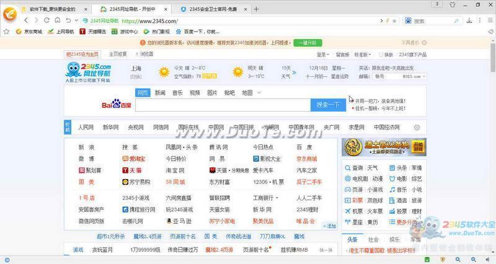Click the undo closed tab icon
This screenshot has height=264, width=496.
[68, 20]
